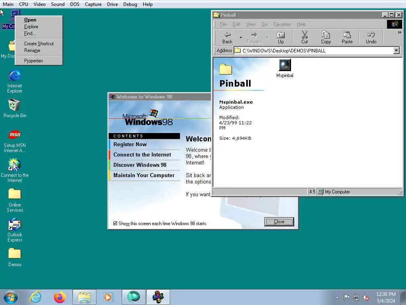Click the Address path field

[313, 50]
